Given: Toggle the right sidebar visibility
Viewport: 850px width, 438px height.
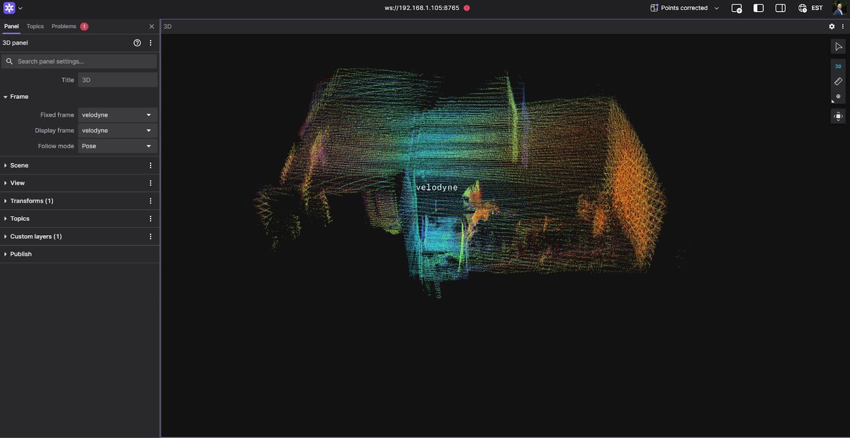Looking at the screenshot, I should [780, 8].
